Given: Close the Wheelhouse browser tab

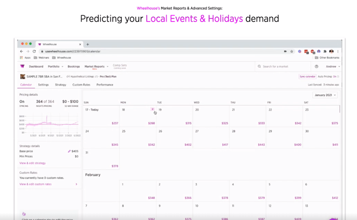Looking at the screenshot, I should click(x=80, y=44).
